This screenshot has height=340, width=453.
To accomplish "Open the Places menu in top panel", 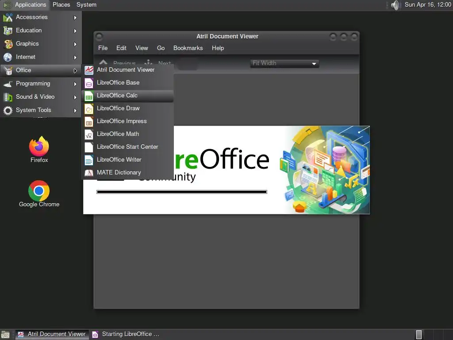I will (x=61, y=4).
